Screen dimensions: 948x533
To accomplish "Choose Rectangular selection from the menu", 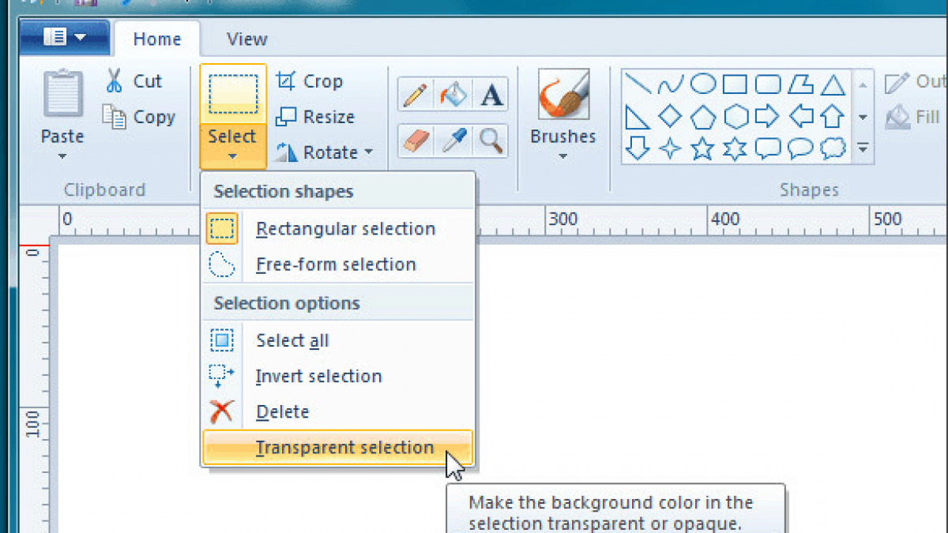I will (x=338, y=229).
